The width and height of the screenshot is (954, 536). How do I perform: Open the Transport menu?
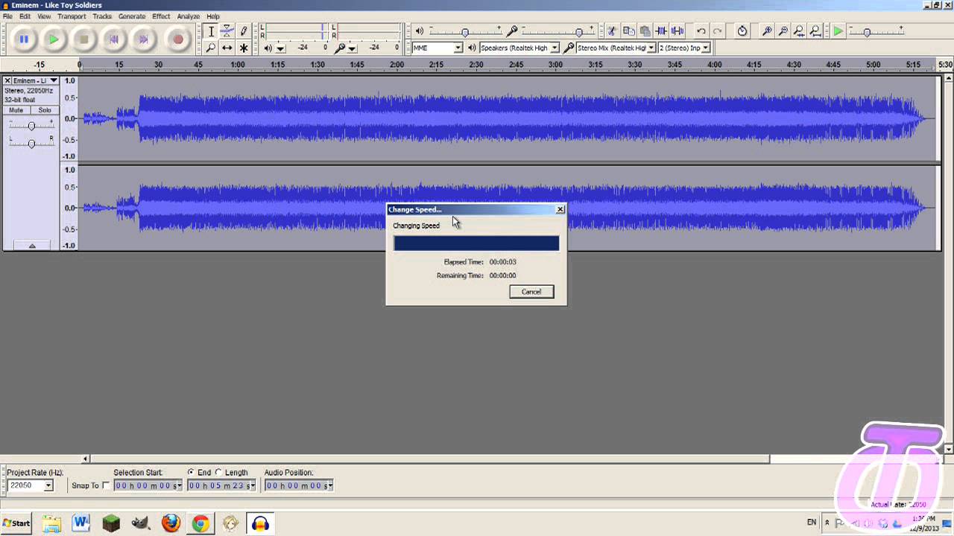pyautogui.click(x=72, y=16)
